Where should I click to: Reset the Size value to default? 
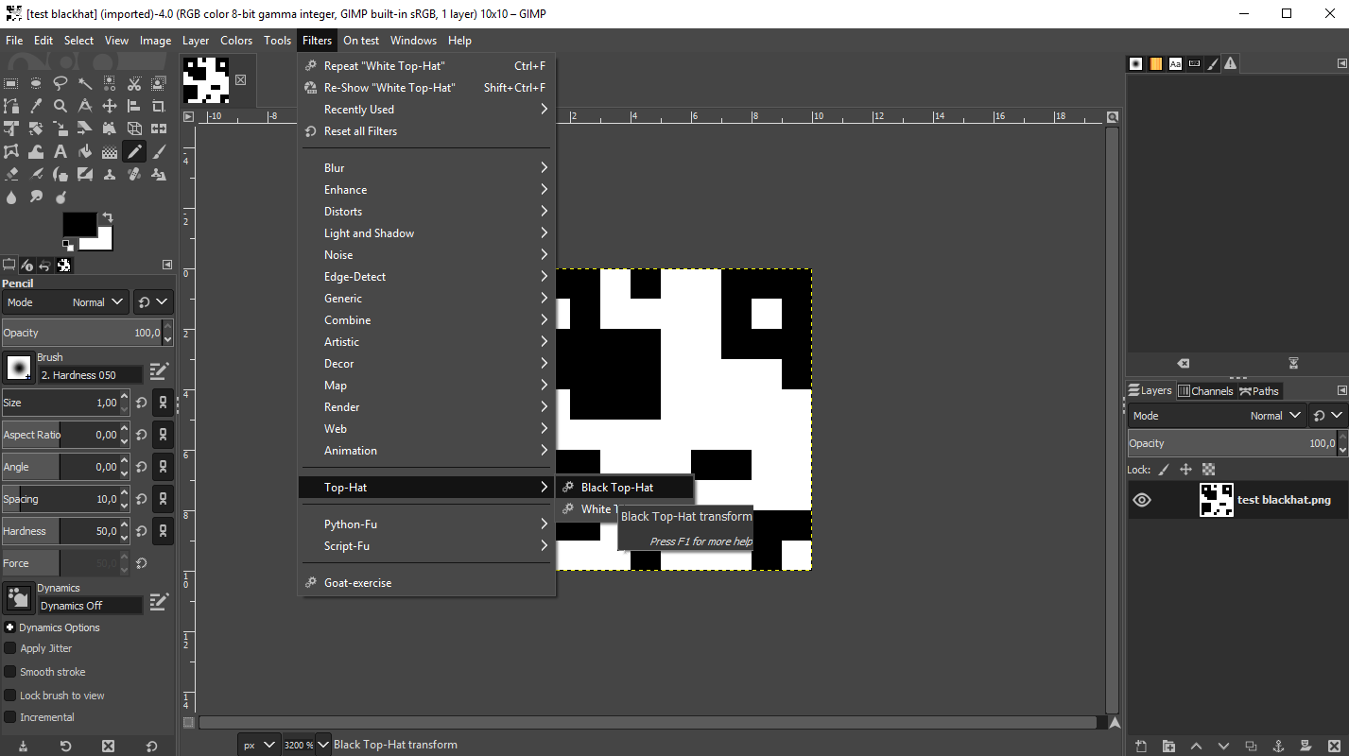[141, 403]
